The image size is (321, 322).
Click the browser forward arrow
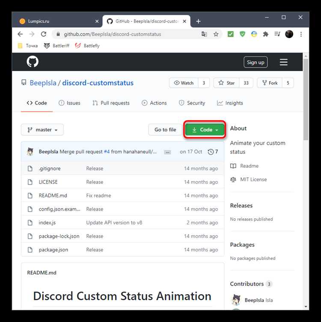tap(32, 34)
